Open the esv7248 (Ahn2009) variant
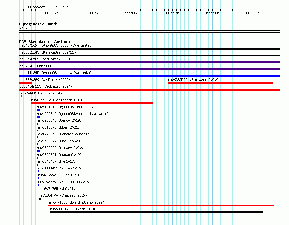Viewport: 289px width, 225px height. coord(36,66)
